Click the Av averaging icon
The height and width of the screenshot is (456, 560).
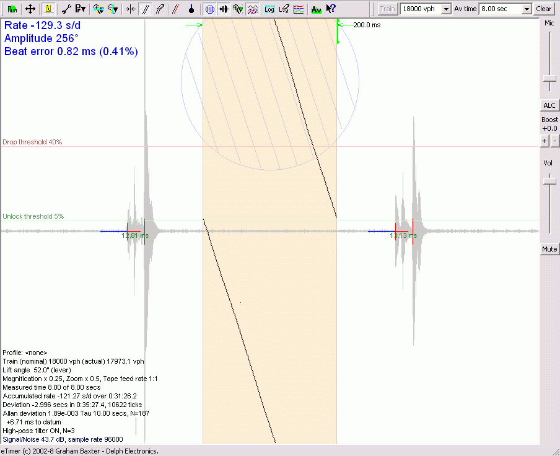316,9
